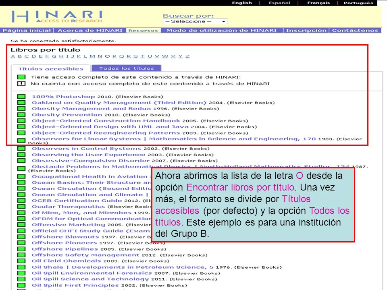Open Oakland on Quality Management (Third Edition)
The height and width of the screenshot is (290, 387).
[x=119, y=103]
